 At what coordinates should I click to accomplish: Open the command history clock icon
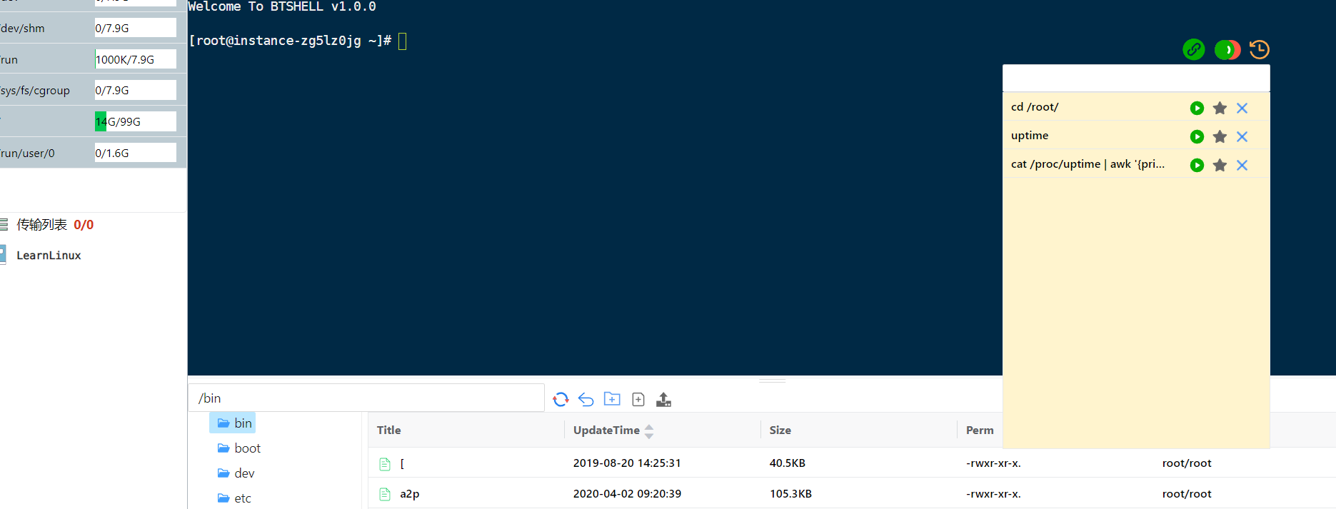coord(1259,49)
